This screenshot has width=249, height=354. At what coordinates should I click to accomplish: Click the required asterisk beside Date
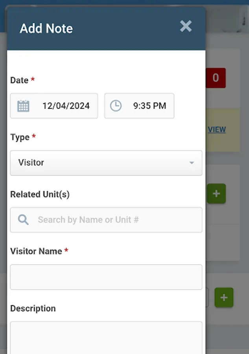[x=33, y=80]
